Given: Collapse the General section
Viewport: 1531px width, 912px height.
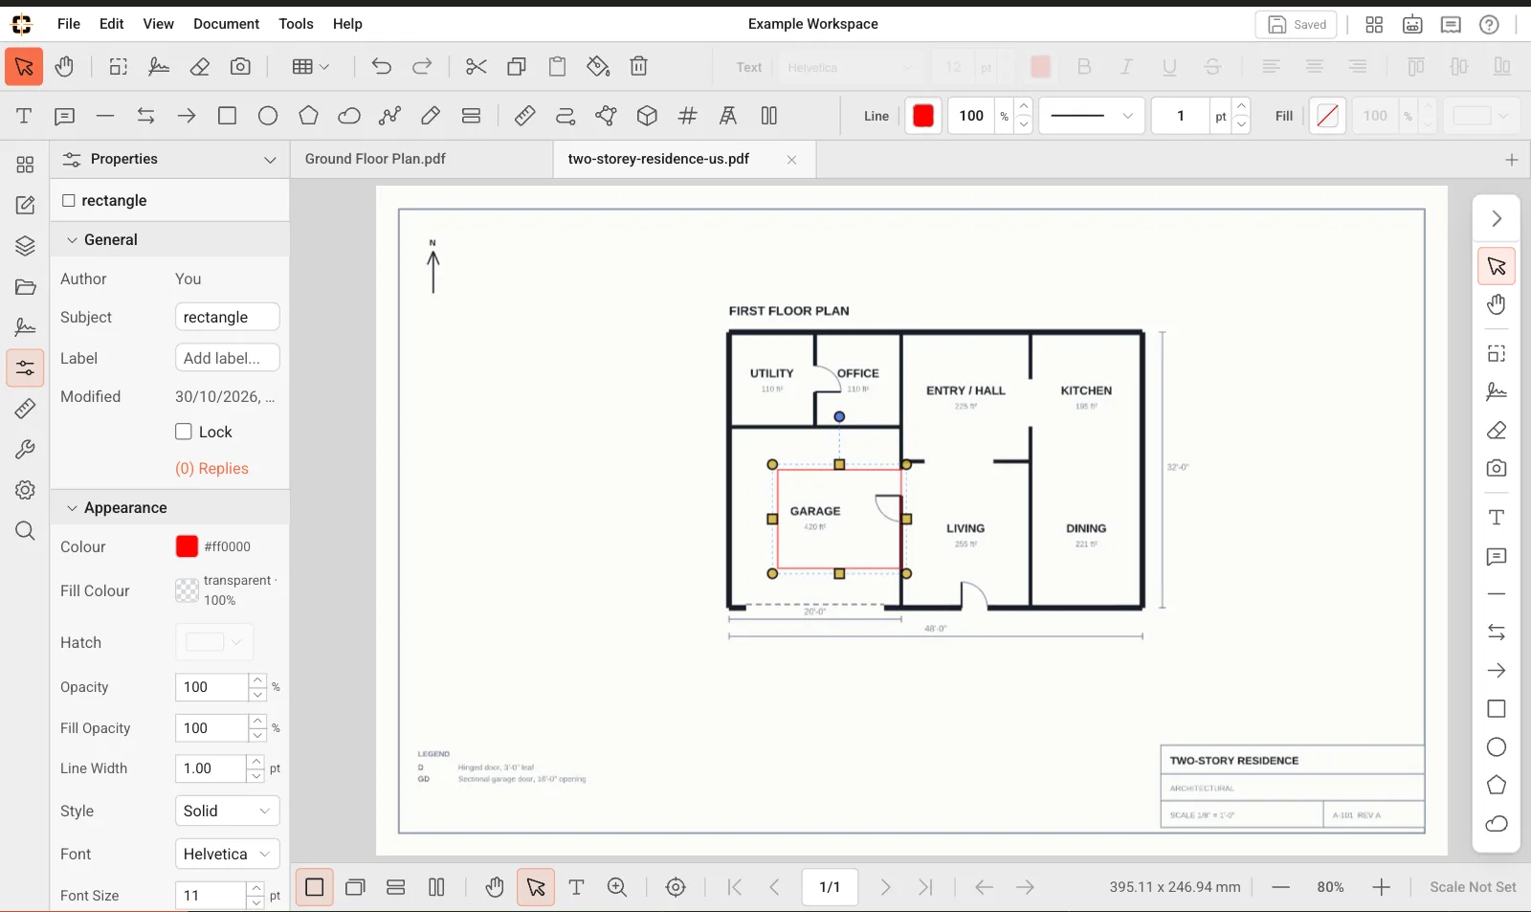Looking at the screenshot, I should pos(72,240).
